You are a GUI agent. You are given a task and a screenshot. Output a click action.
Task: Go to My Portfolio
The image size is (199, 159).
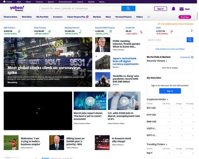42,17
